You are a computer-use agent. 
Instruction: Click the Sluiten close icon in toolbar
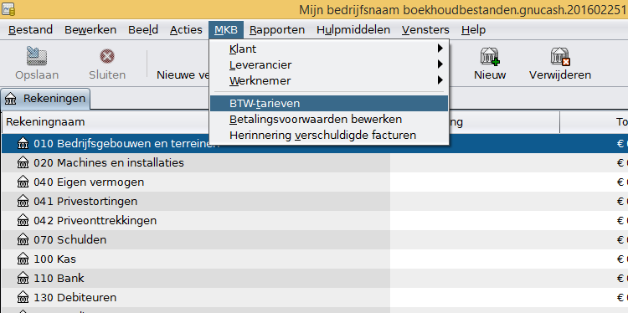click(107, 56)
